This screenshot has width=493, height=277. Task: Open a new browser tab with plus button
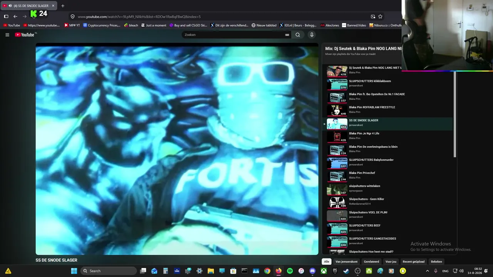pos(63,6)
